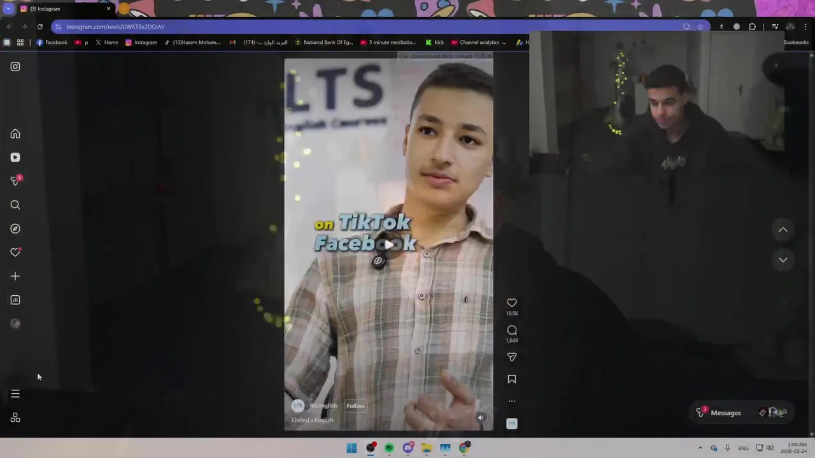The height and width of the screenshot is (458, 815).
Task: Open browser extensions puzzle icon
Action: (x=753, y=27)
